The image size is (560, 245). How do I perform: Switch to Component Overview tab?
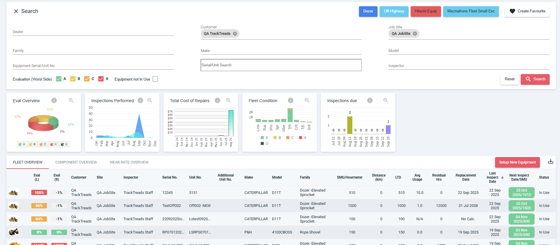tap(76, 162)
